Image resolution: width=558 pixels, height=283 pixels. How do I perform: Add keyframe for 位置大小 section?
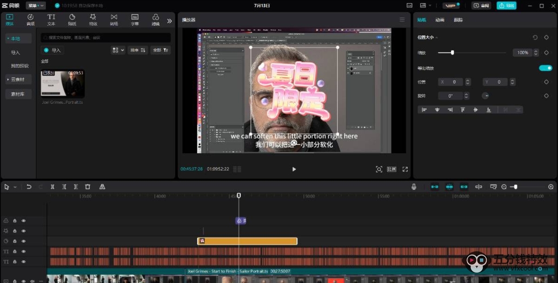546,37
